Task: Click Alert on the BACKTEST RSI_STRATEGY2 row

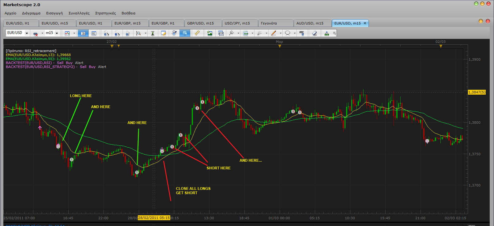Action: click(102, 67)
